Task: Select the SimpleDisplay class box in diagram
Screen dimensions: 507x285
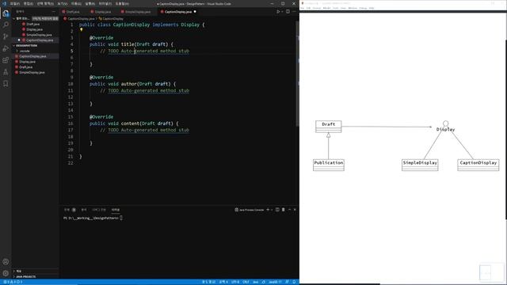Action: click(420, 165)
